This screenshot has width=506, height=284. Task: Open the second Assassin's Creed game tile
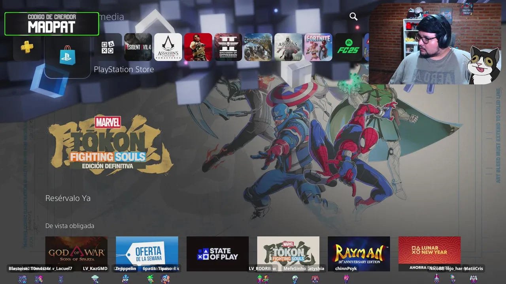click(x=288, y=47)
